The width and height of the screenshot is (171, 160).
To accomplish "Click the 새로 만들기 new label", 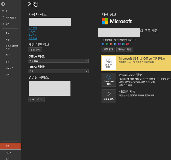I will 11,18.
